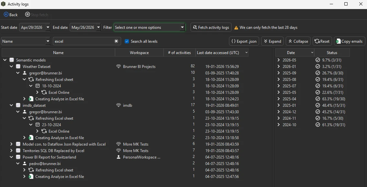Viewport: 367px width, 187px height.
Task: Collapse the Weather Dataset node
Action: coord(11,67)
